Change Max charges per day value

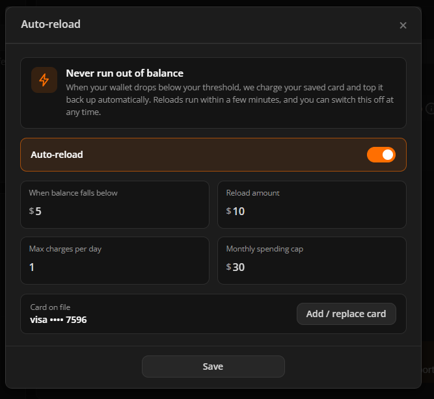(x=115, y=261)
